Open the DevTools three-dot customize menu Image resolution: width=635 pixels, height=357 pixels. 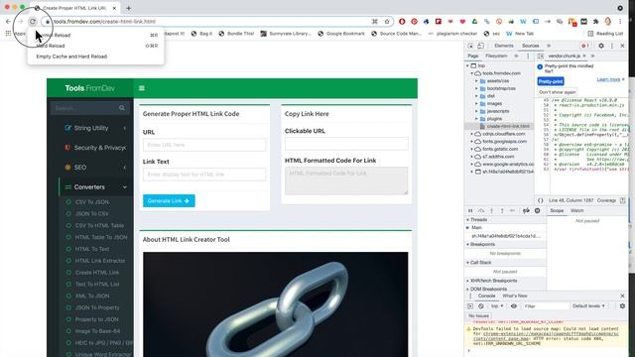pyautogui.click(x=612, y=46)
